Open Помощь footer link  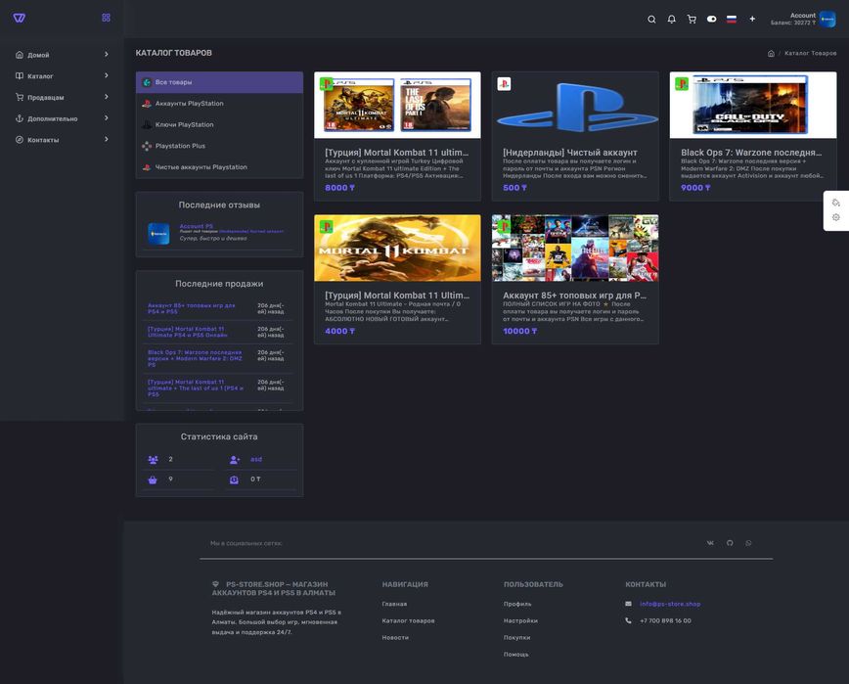click(x=516, y=655)
